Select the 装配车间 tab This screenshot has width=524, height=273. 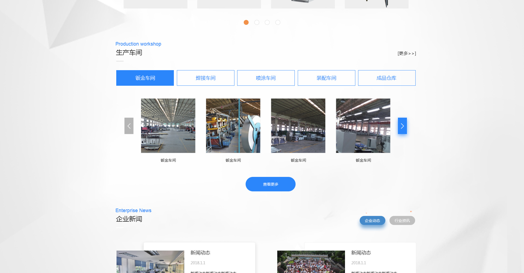pos(326,78)
